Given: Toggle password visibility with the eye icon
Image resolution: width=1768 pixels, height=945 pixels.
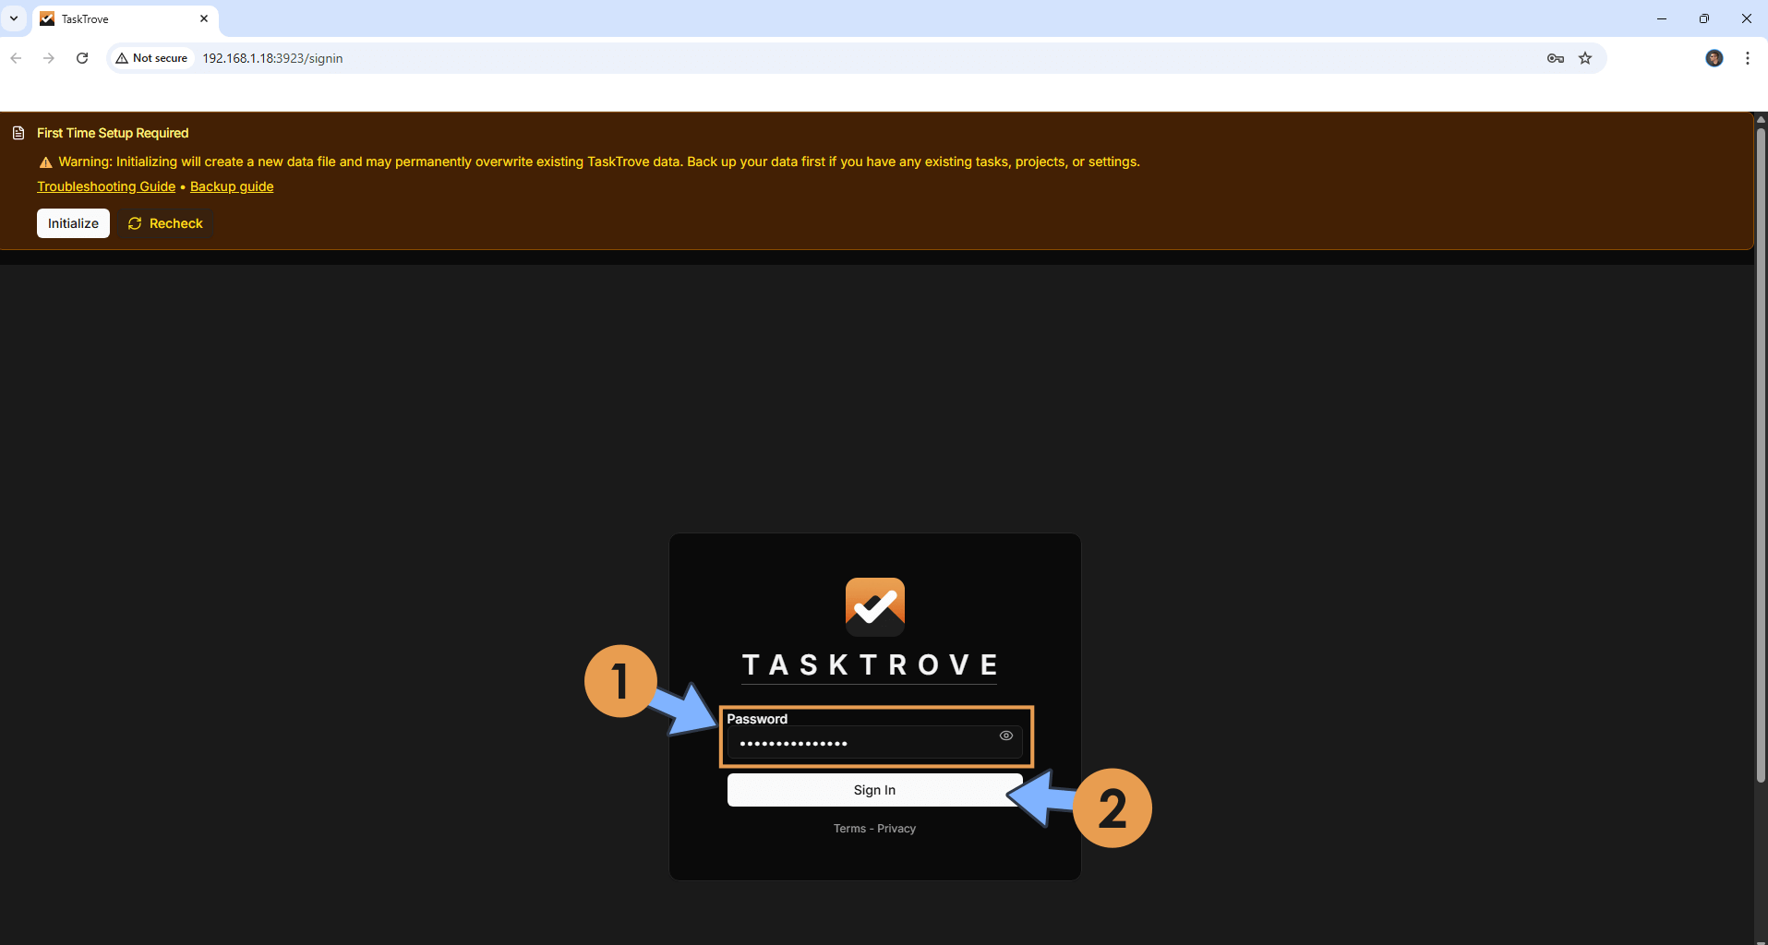Looking at the screenshot, I should coord(1005,736).
